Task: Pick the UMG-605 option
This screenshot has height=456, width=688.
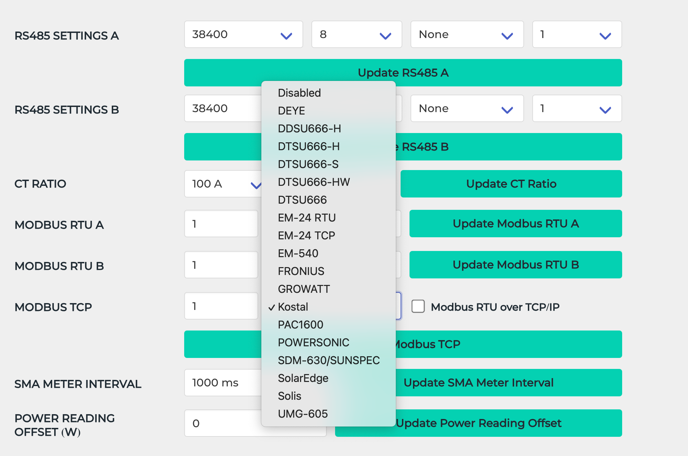Action: tap(303, 414)
